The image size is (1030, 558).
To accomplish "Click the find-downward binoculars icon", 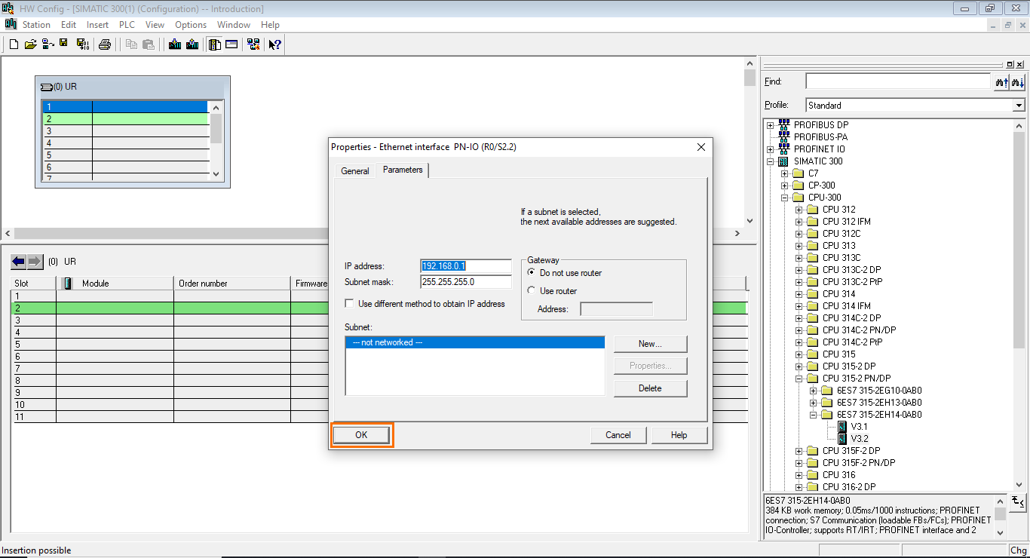I will coord(1017,81).
